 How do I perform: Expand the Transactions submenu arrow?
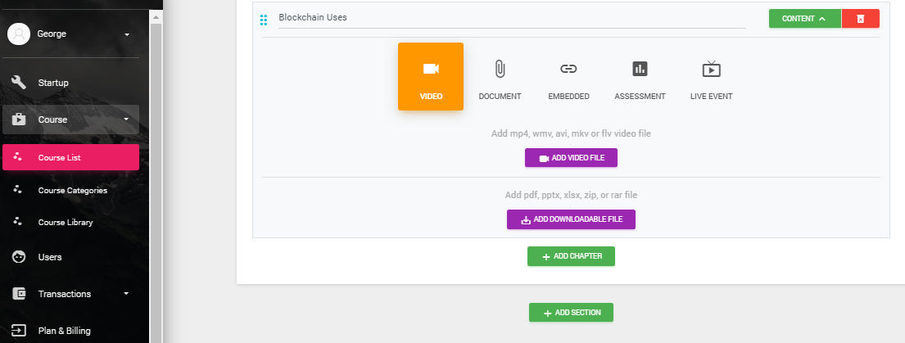(x=126, y=293)
